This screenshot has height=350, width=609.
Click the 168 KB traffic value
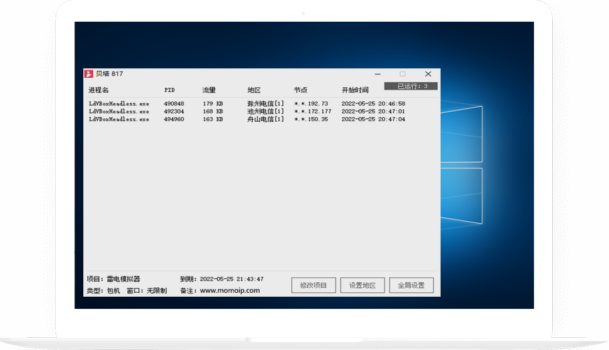[213, 112]
